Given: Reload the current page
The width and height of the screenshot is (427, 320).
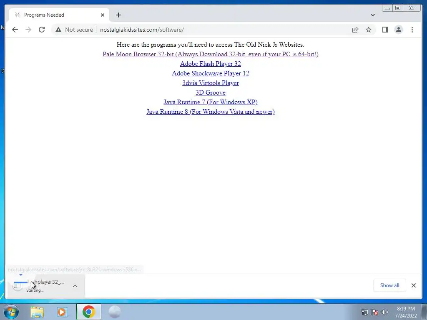Looking at the screenshot, I should (x=42, y=30).
